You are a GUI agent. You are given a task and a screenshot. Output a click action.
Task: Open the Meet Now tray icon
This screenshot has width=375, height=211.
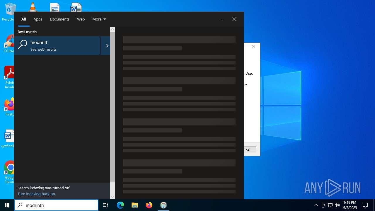[323, 205]
